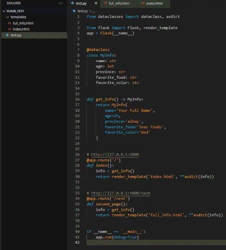This screenshot has width=226, height=250.
Task: Click the string 'Seas Foods' on line 21
Action: (150, 127)
